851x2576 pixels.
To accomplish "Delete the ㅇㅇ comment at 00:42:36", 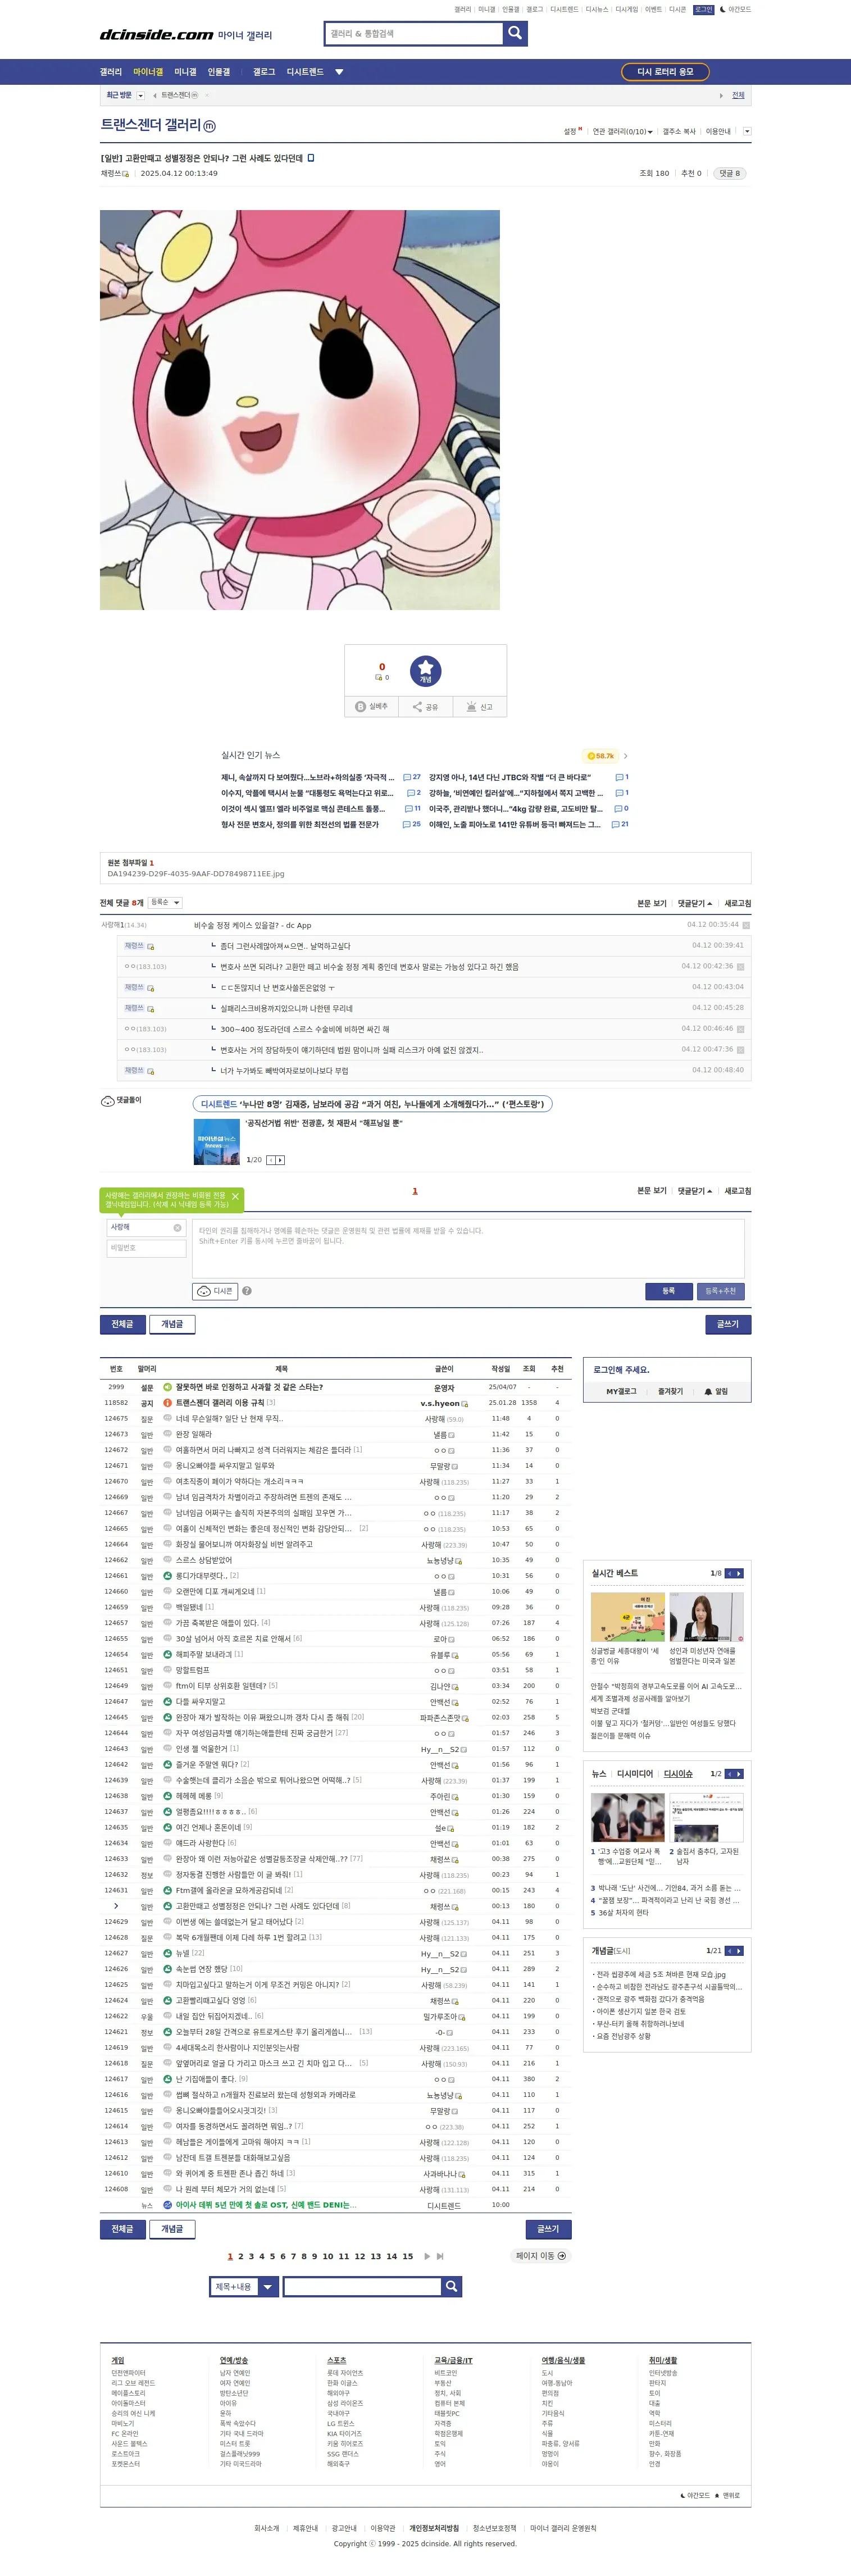I will 741,966.
